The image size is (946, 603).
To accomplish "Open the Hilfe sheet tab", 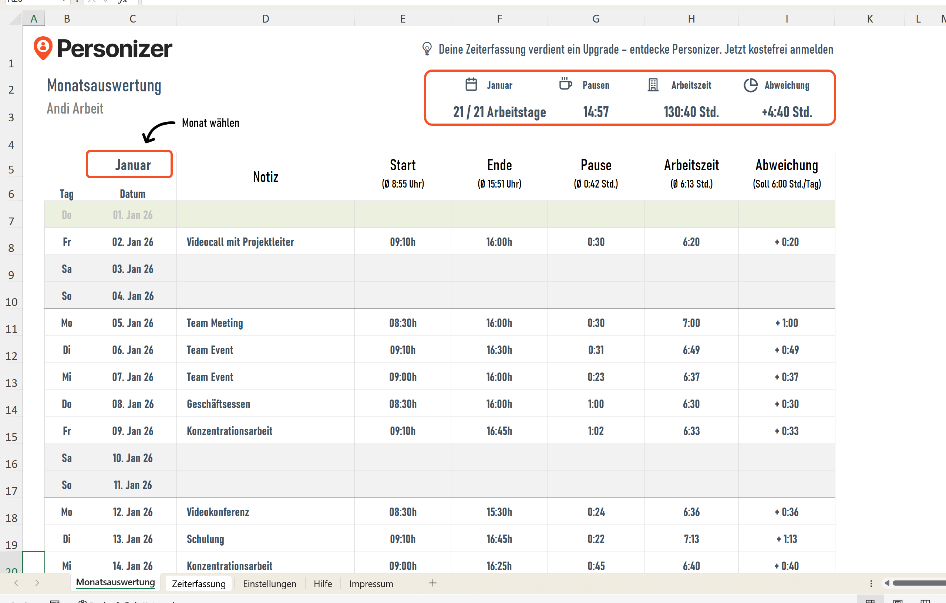I will click(323, 583).
